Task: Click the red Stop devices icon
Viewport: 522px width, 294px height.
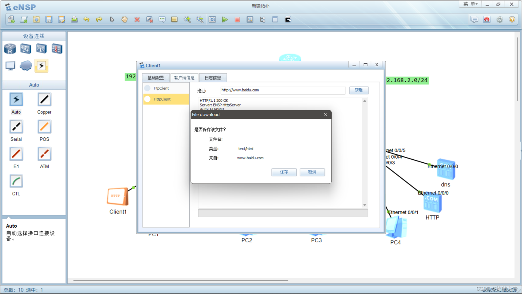Action: 237,20
